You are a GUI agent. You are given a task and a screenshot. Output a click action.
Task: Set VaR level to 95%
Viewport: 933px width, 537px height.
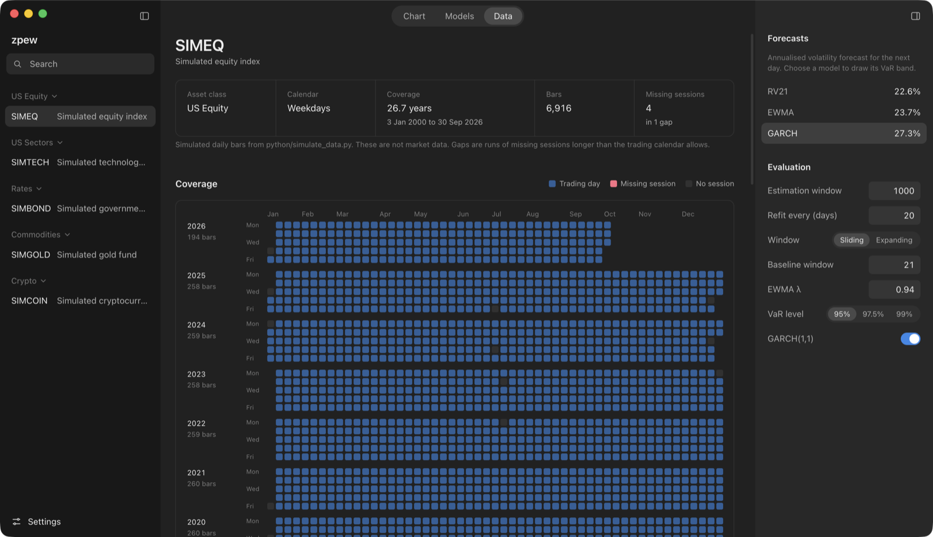(x=842, y=314)
